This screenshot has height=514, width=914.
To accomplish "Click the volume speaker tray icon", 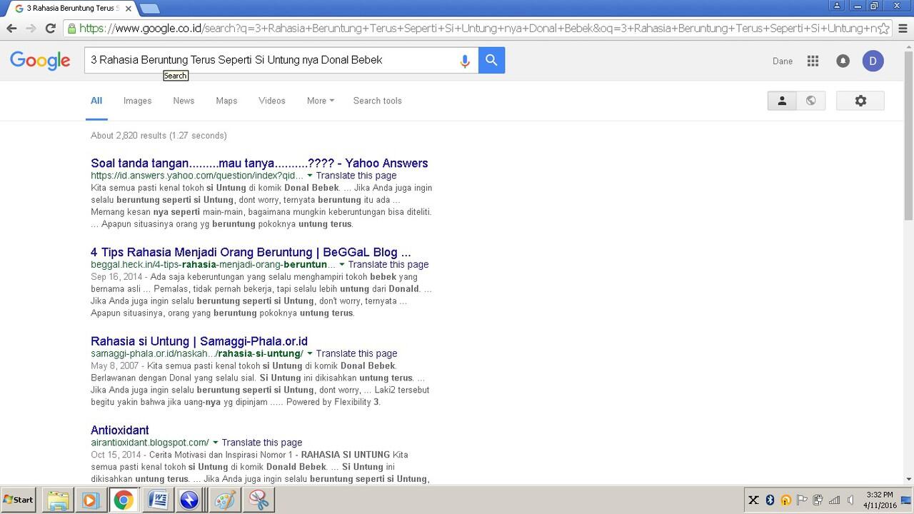I will 850,500.
